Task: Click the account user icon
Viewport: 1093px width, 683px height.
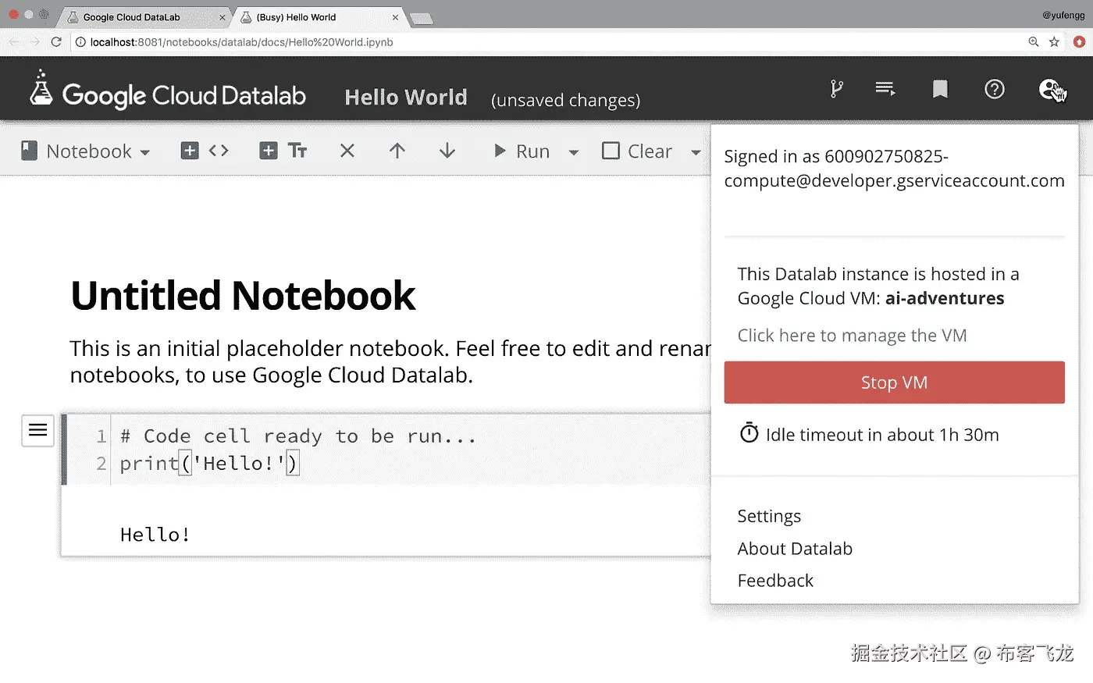Action: pos(1050,89)
